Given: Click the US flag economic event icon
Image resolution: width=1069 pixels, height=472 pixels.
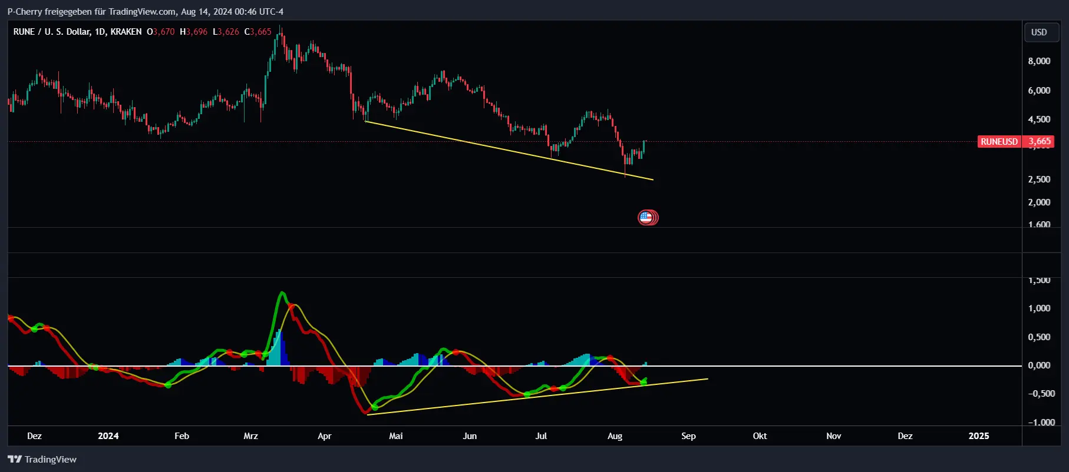Looking at the screenshot, I should point(646,218).
